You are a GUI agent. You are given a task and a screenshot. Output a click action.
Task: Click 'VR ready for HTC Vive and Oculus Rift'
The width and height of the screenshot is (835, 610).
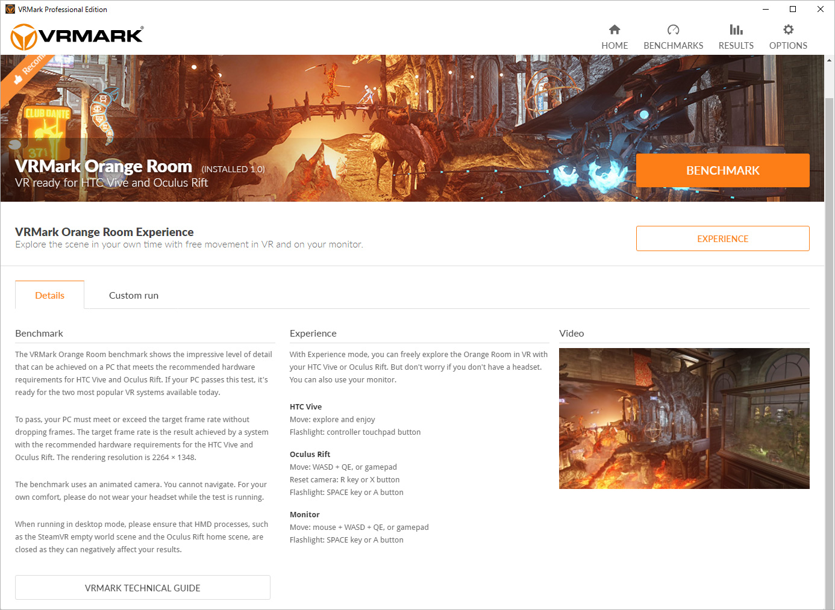point(111,182)
